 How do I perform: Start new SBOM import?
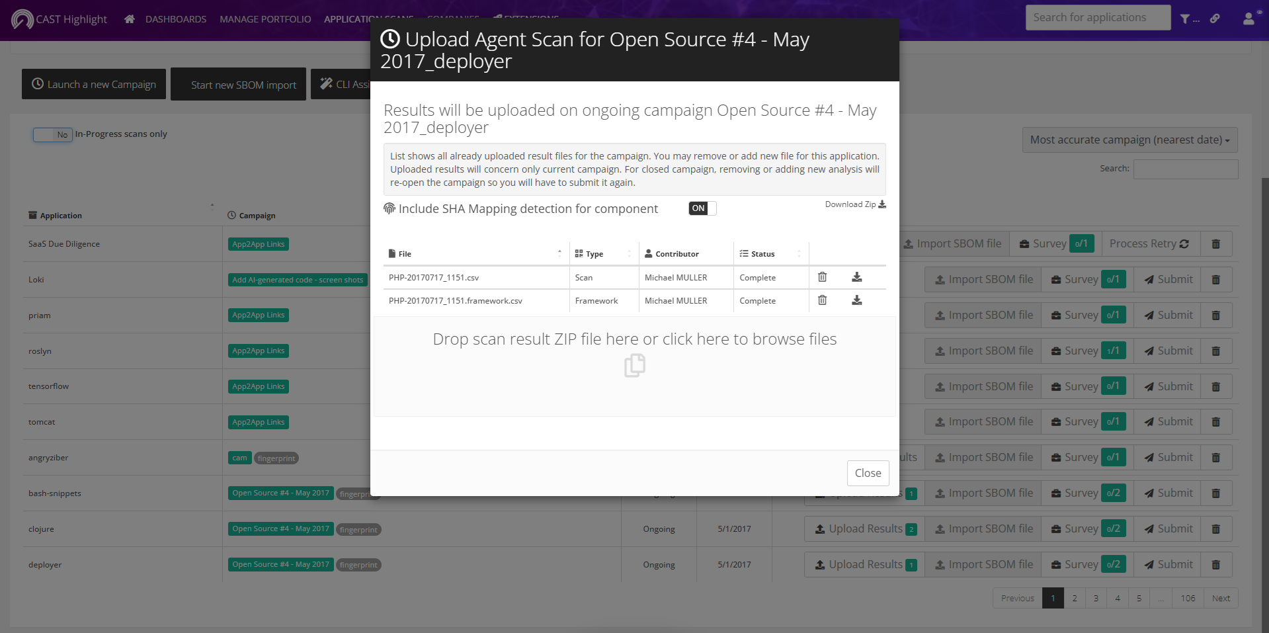click(x=238, y=84)
